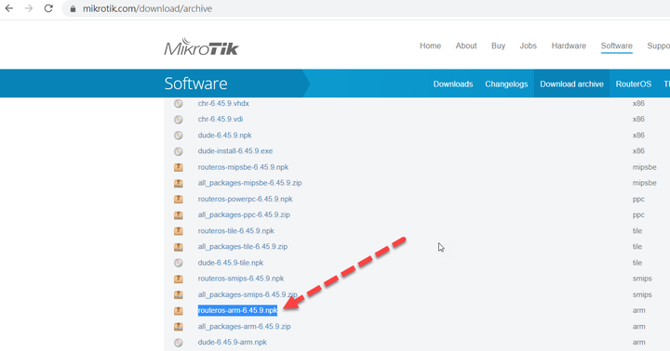Download all_packages-arm-6.45.9.zip file
The height and width of the screenshot is (351, 670).
click(x=245, y=327)
